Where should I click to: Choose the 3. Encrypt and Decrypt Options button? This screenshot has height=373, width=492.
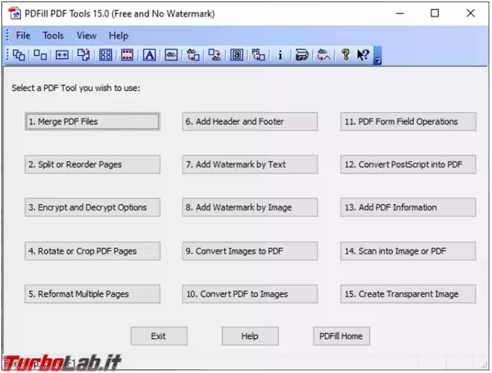[93, 207]
